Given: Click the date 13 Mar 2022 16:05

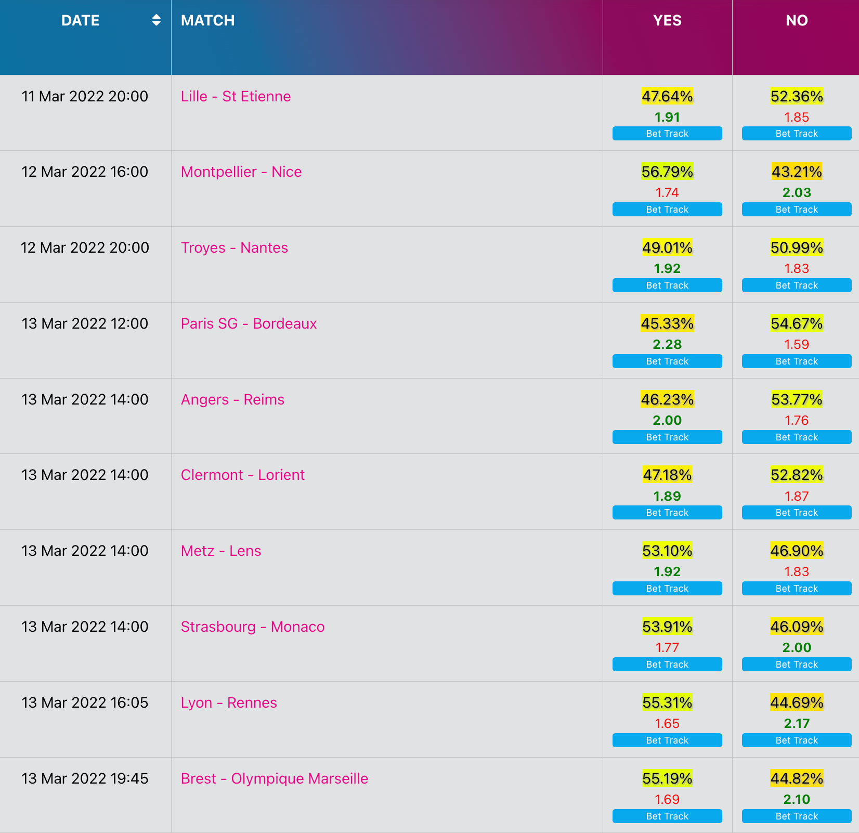Looking at the screenshot, I should click(85, 703).
